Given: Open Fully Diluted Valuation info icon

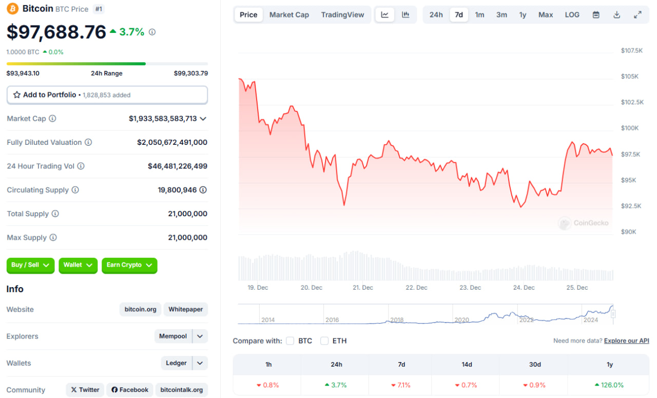Looking at the screenshot, I should tap(88, 142).
